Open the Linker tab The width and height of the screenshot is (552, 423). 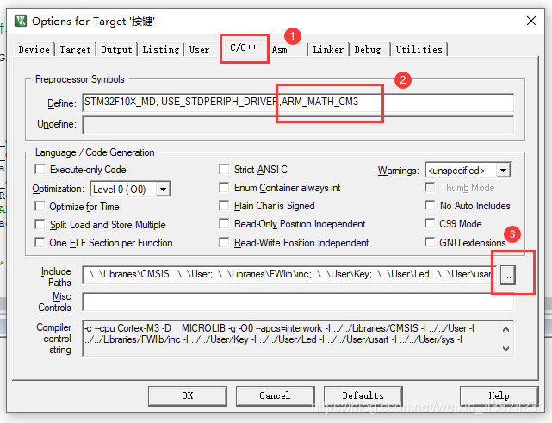(328, 49)
